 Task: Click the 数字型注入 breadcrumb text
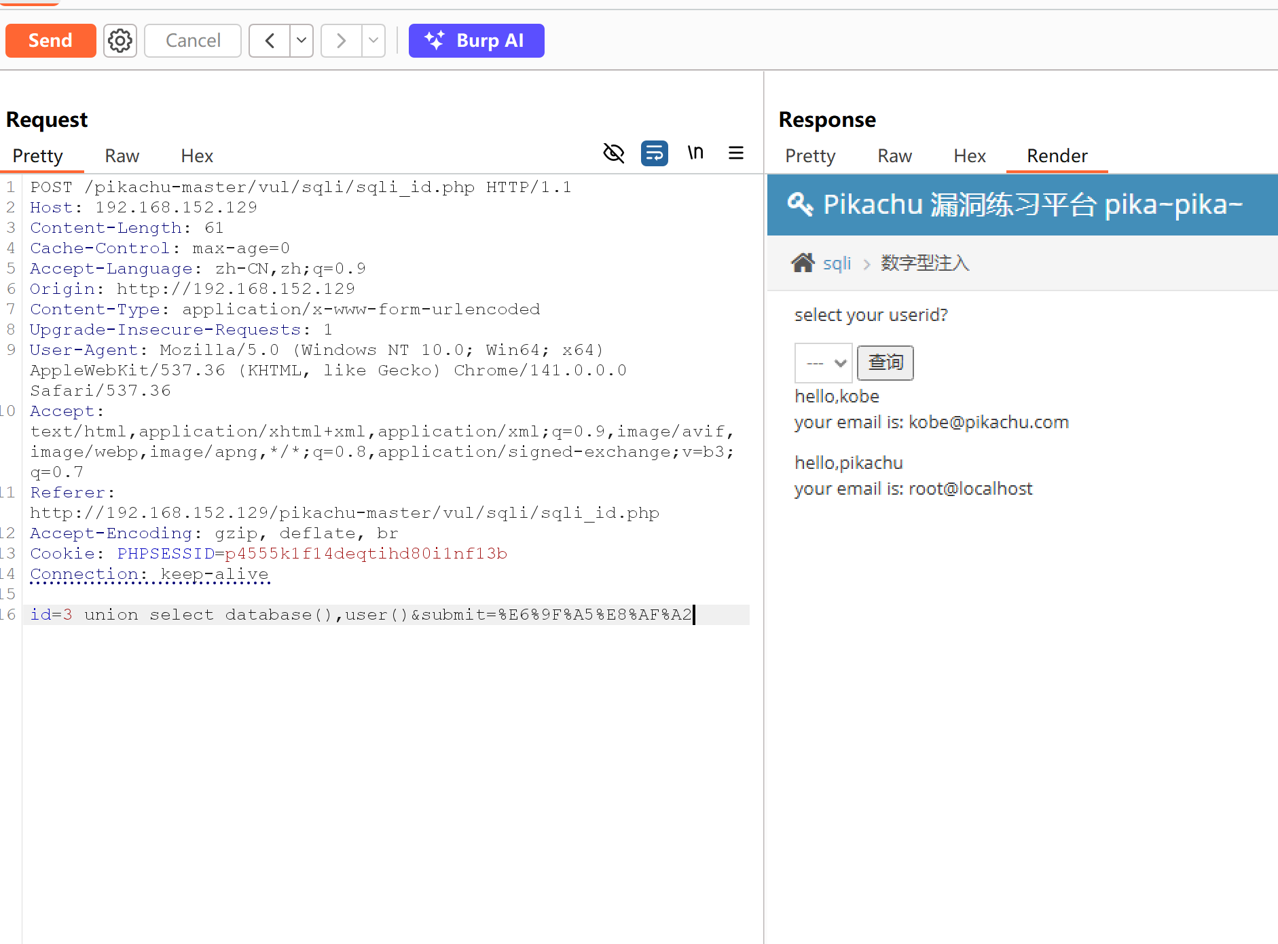pyautogui.click(x=925, y=263)
